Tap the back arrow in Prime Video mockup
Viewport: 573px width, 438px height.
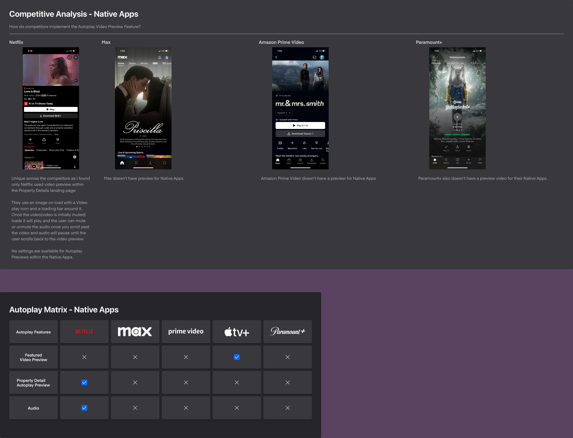(276, 57)
